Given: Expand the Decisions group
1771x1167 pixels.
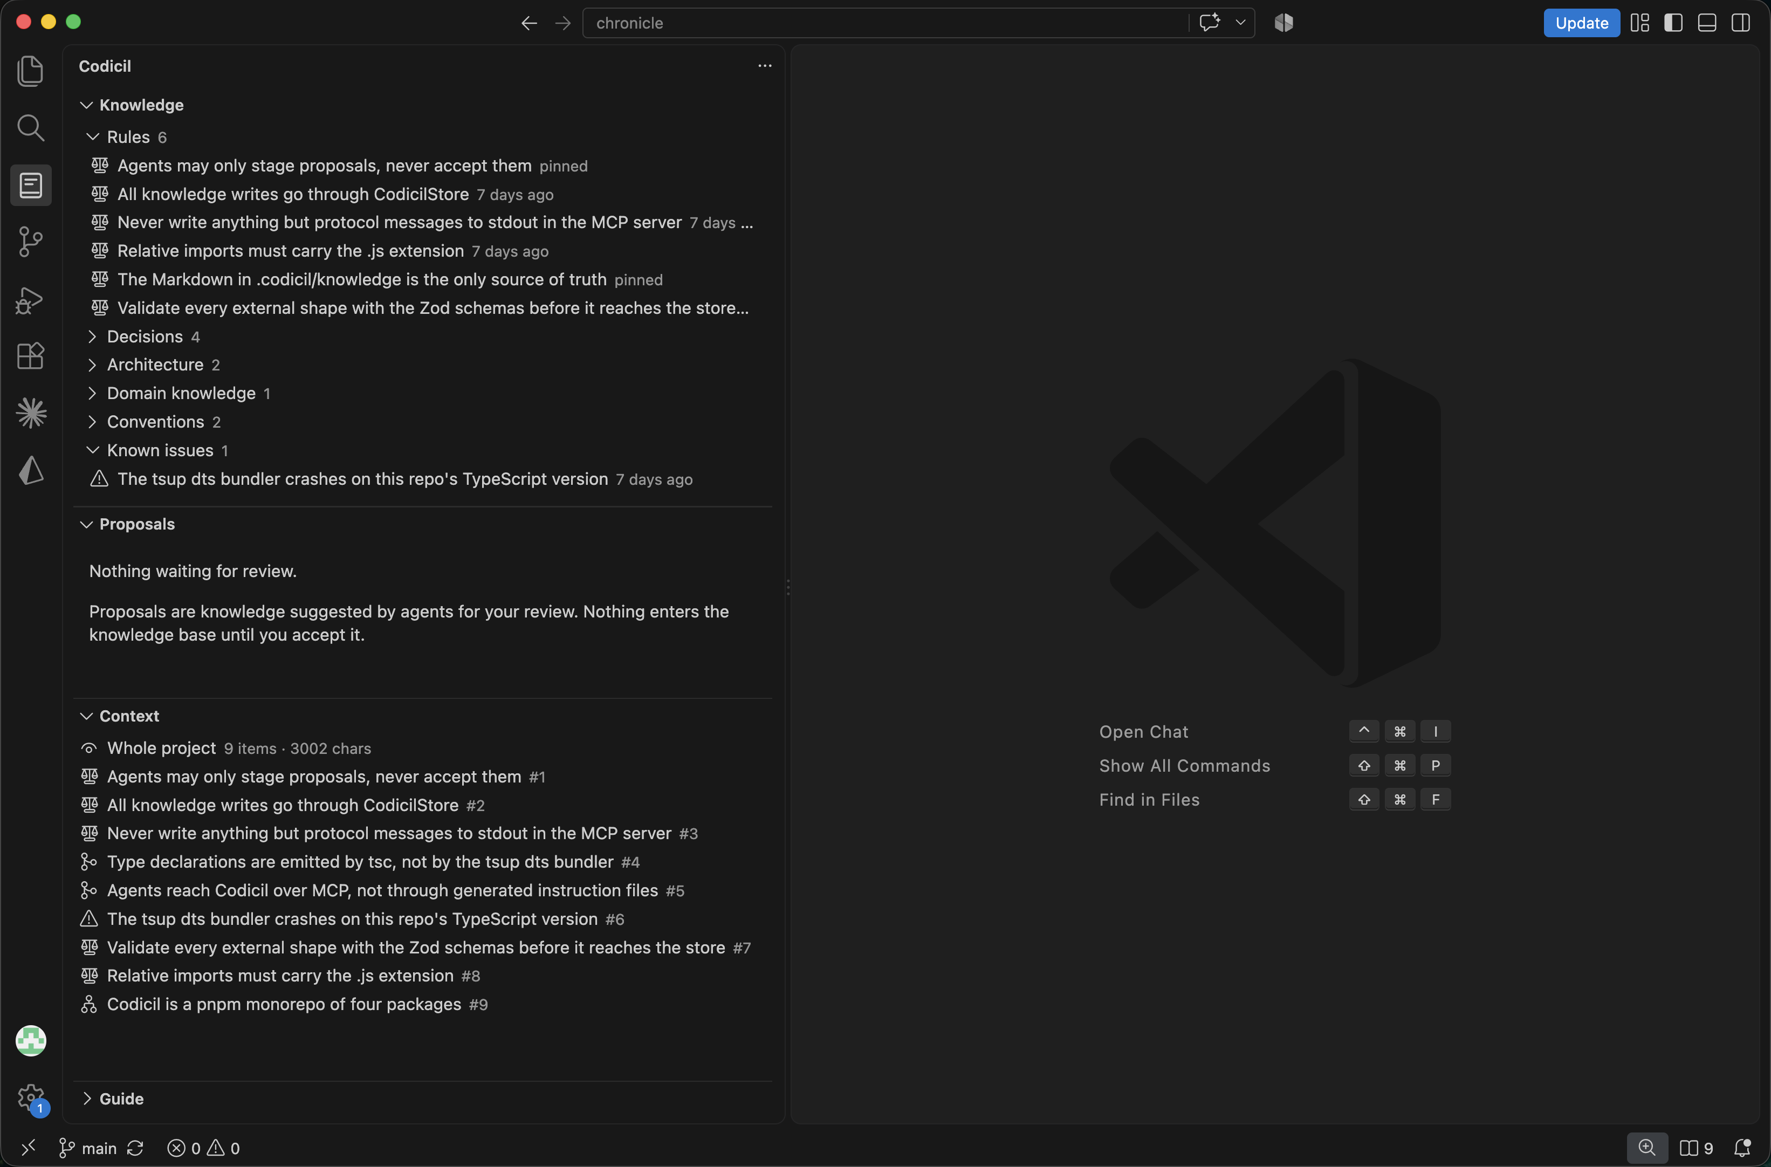Looking at the screenshot, I should 93,337.
